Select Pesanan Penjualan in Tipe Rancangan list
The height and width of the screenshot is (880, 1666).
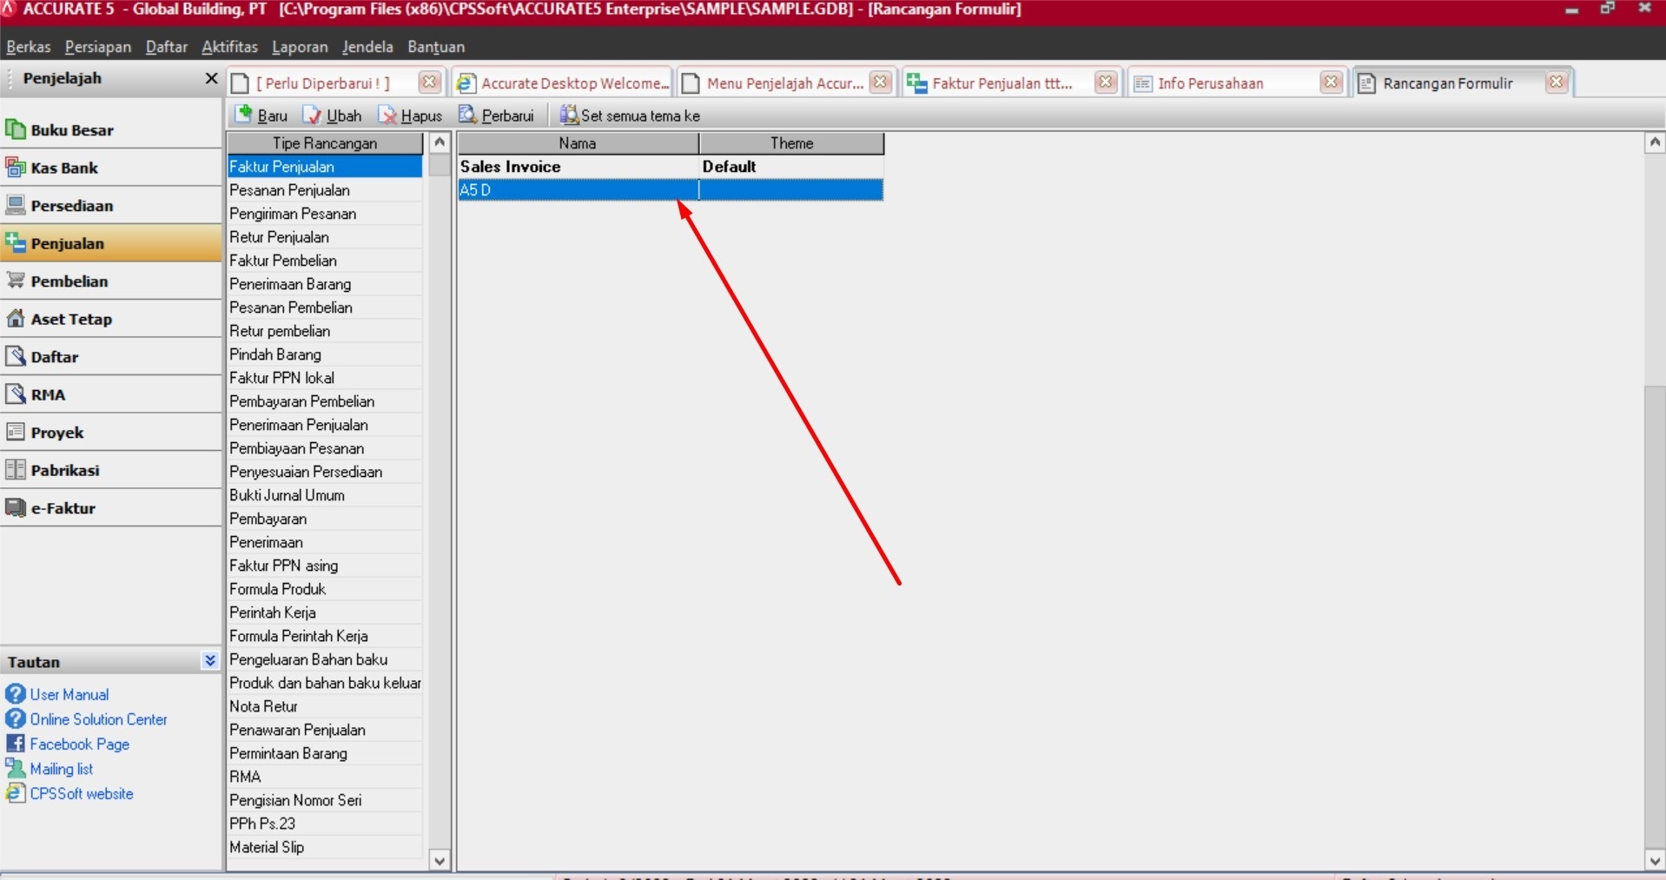[325, 190]
